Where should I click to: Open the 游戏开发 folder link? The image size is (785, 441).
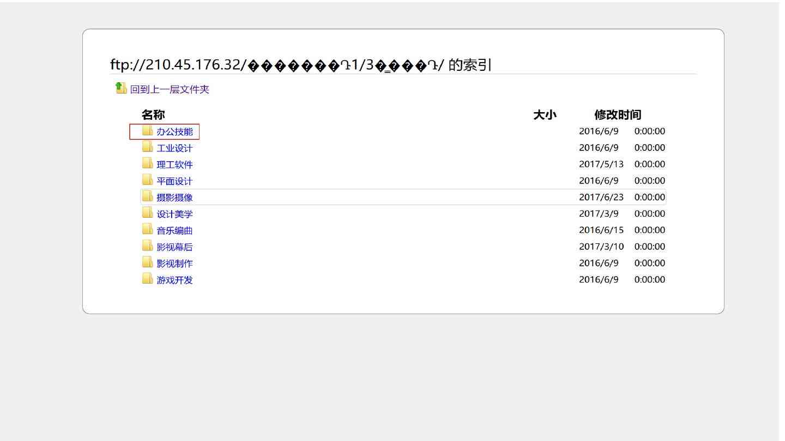click(x=174, y=280)
